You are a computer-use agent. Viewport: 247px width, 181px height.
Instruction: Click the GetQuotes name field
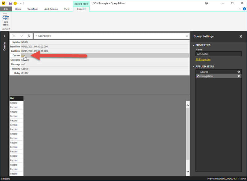pos(219,54)
